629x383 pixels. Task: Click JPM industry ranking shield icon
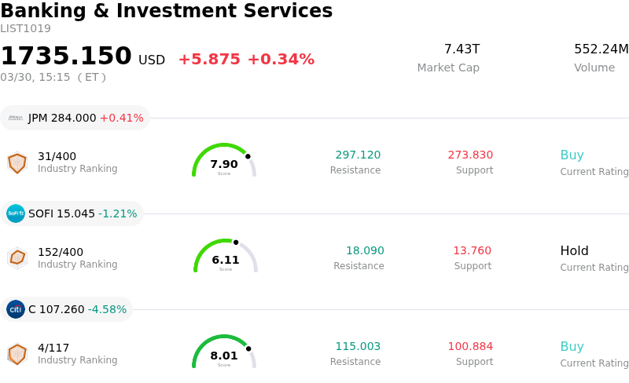17,162
